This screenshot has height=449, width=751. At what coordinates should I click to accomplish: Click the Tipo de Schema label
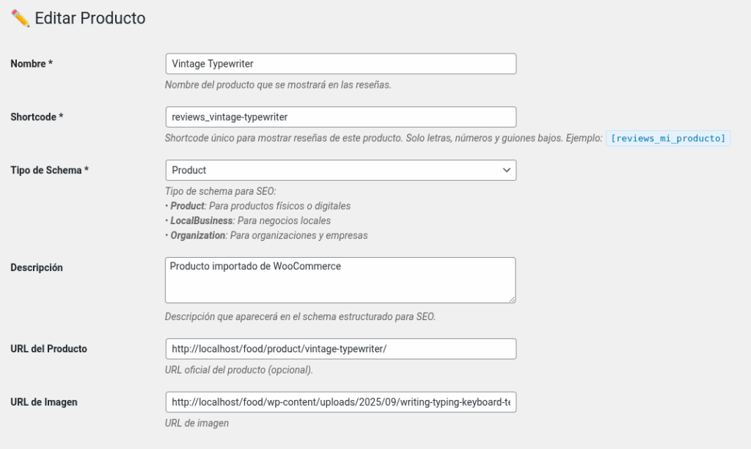(x=49, y=170)
